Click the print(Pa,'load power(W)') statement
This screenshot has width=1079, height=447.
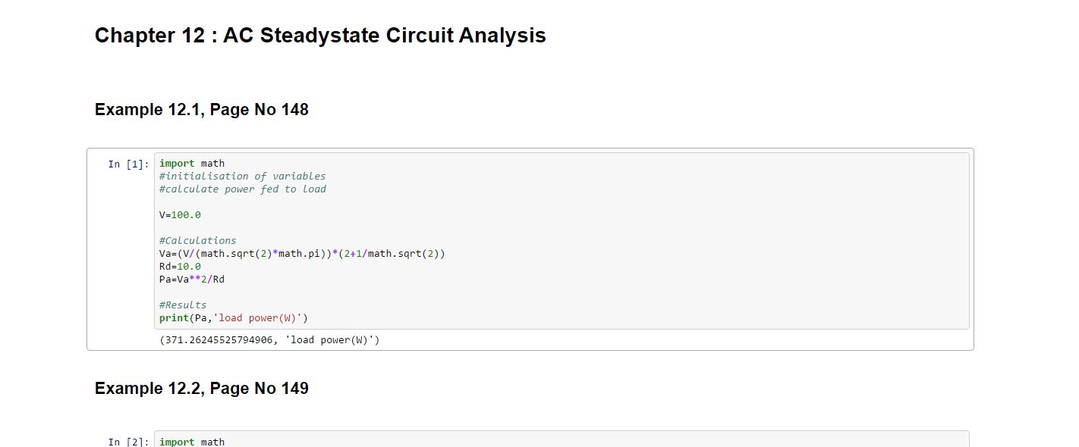(x=234, y=317)
